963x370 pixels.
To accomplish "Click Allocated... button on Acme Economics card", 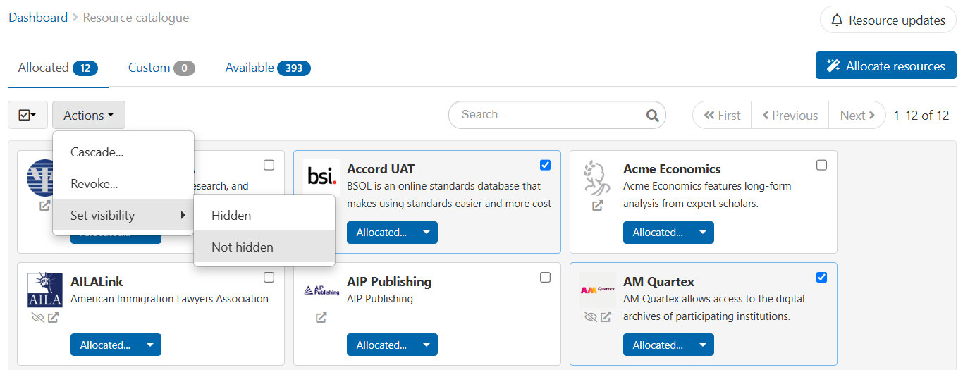I will coord(658,233).
